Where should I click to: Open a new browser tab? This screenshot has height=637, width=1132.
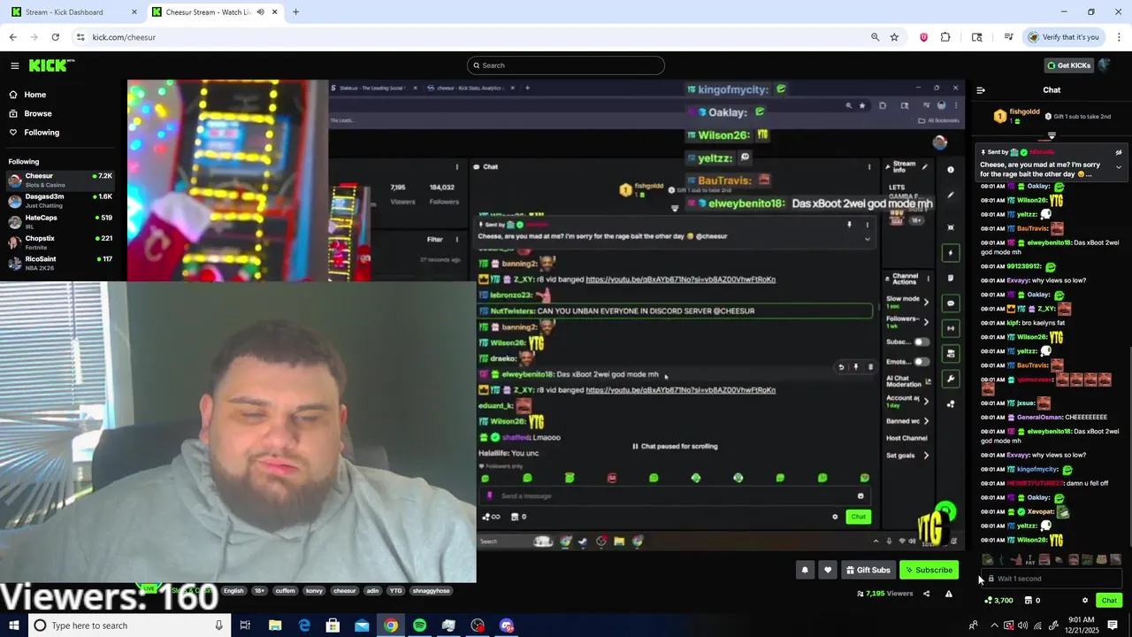click(295, 12)
